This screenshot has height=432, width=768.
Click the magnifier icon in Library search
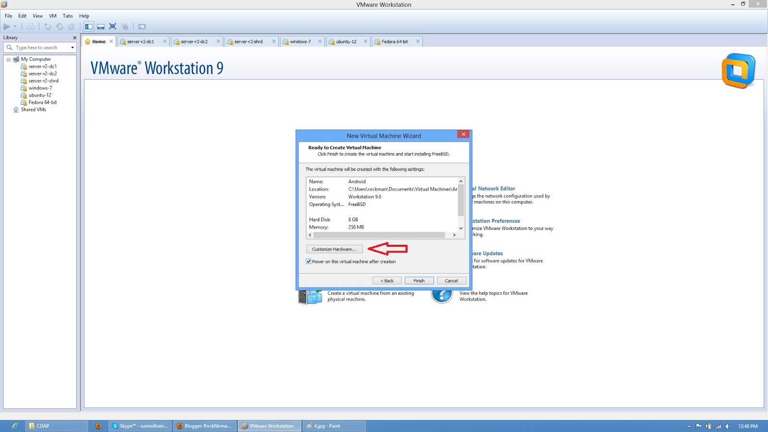pyautogui.click(x=9, y=48)
